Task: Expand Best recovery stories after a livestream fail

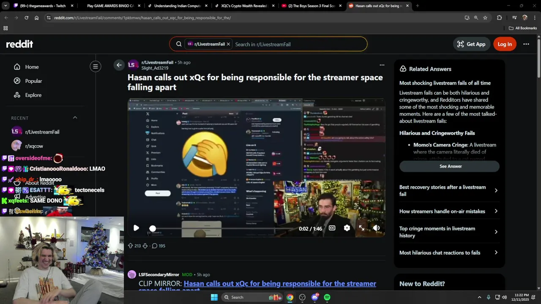Action: coord(449,190)
